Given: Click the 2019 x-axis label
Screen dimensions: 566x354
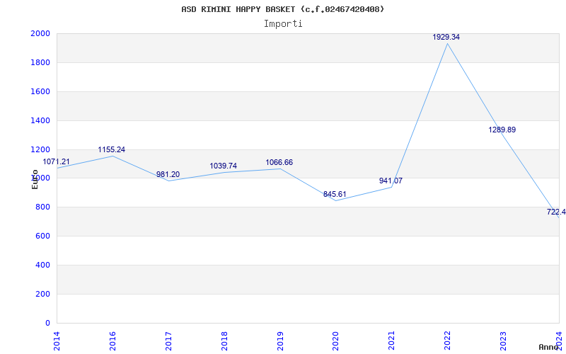Looking at the screenshot, I should (279, 341).
